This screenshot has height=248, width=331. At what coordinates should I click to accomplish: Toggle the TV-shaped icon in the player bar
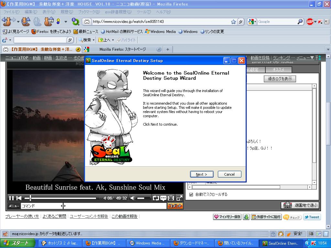(x=171, y=198)
